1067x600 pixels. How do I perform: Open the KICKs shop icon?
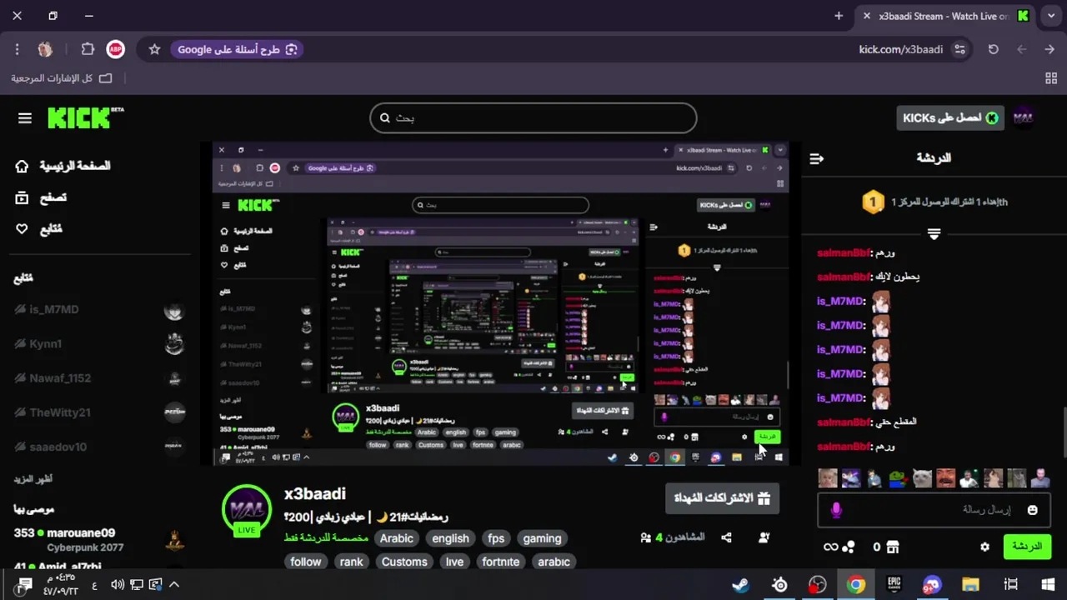(x=893, y=547)
